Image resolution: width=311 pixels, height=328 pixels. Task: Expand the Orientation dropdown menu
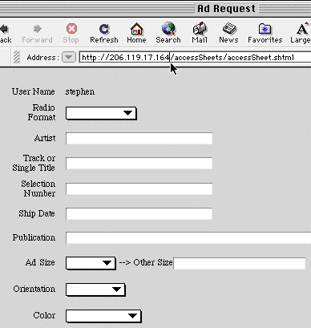[x=95, y=290]
